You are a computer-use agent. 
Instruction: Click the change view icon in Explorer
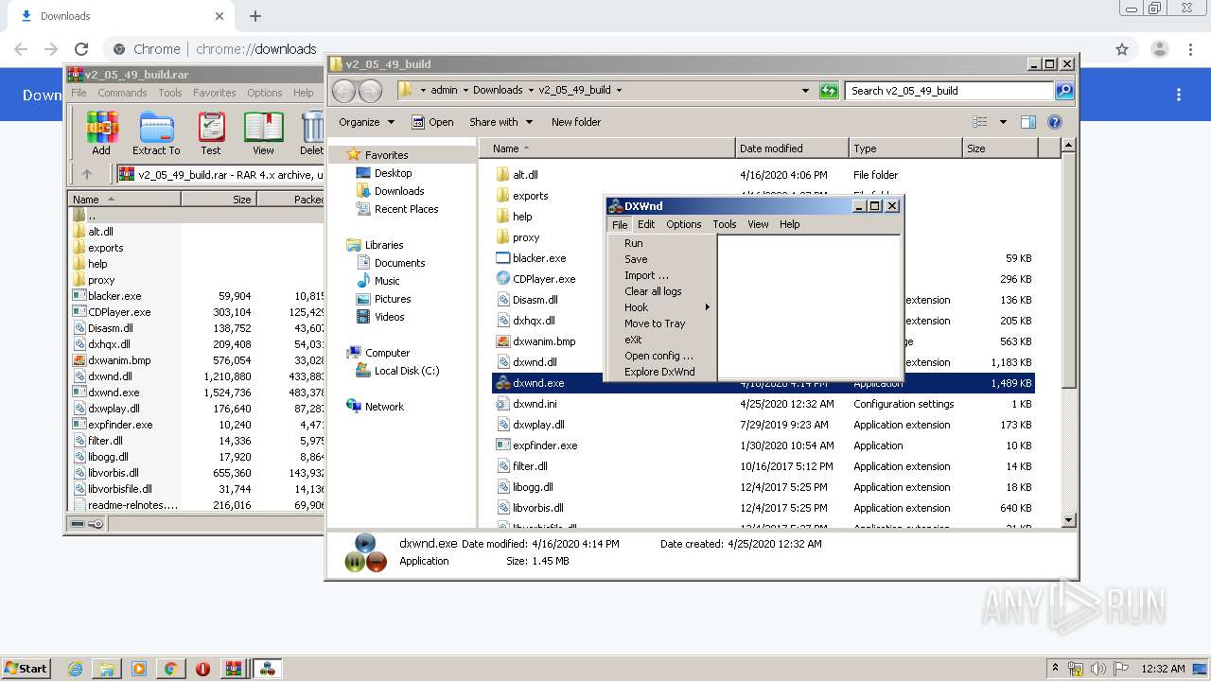tap(980, 122)
